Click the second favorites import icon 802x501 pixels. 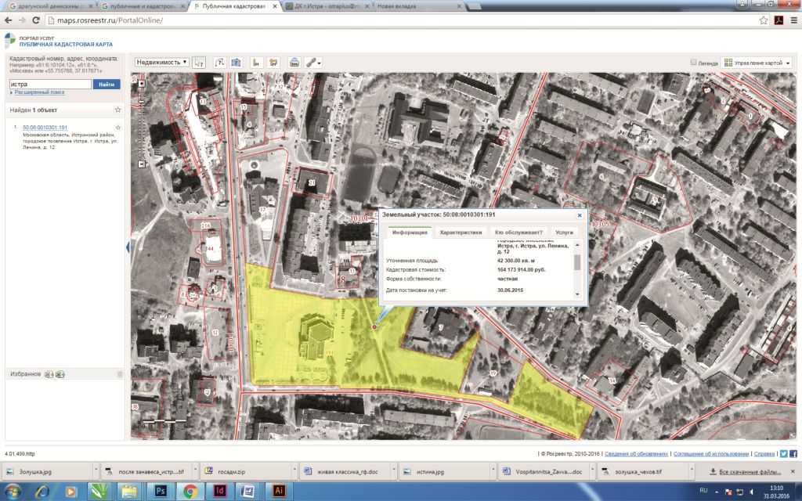pyautogui.click(x=60, y=374)
